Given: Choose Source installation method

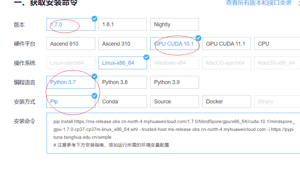Looking at the screenshot, I should coord(174,102).
